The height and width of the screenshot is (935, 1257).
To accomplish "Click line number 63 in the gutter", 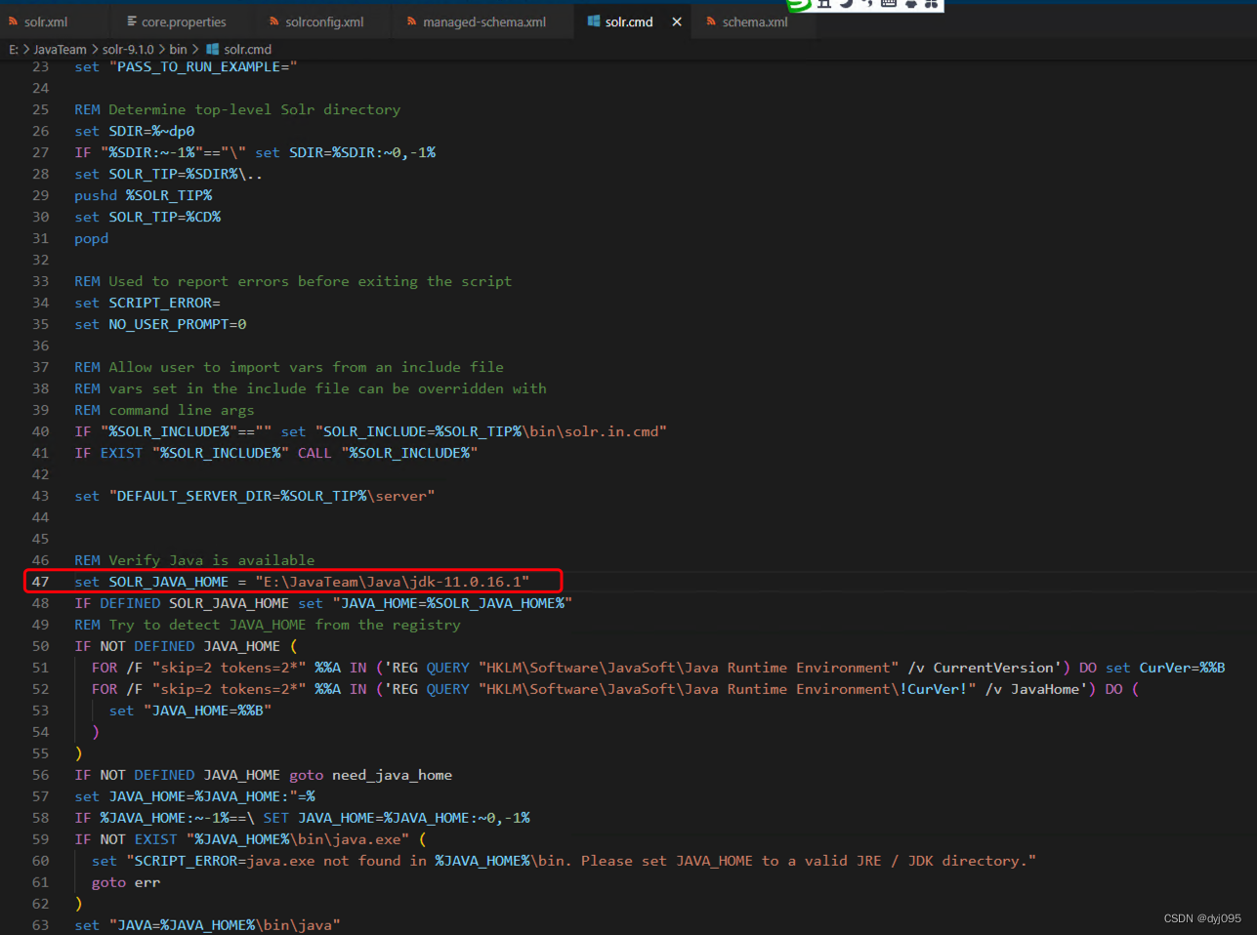I will (x=40, y=925).
